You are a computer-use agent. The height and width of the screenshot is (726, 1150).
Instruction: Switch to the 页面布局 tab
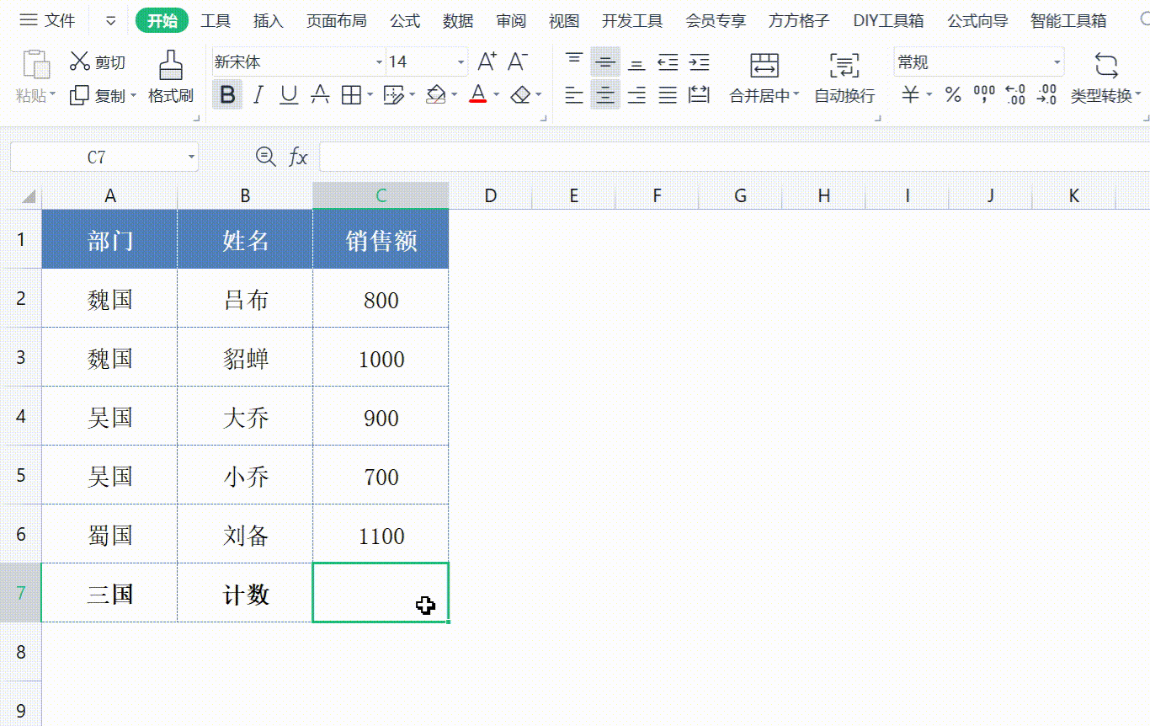click(x=336, y=21)
